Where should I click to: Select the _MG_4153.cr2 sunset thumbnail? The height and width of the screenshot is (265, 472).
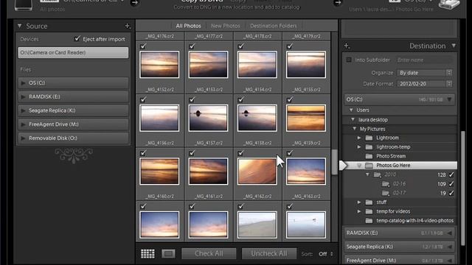click(208, 65)
